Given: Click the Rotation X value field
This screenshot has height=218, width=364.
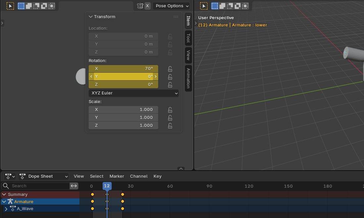Looking at the screenshot, I should click(123, 69).
